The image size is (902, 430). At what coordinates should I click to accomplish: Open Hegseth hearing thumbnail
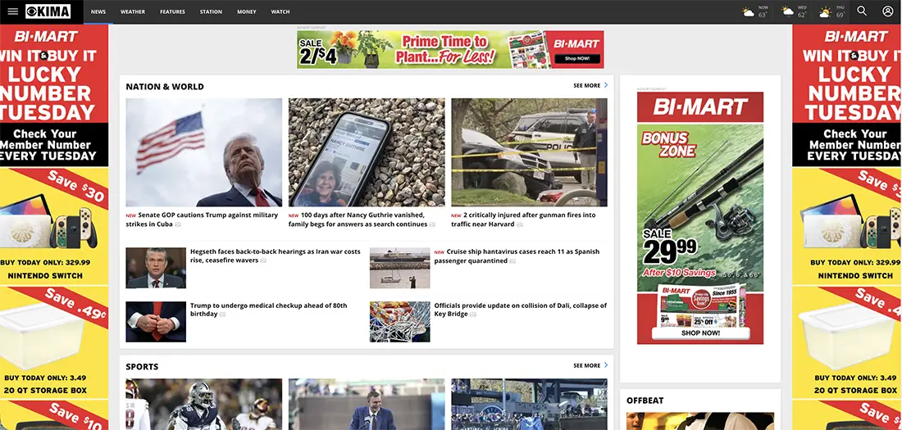click(x=156, y=268)
